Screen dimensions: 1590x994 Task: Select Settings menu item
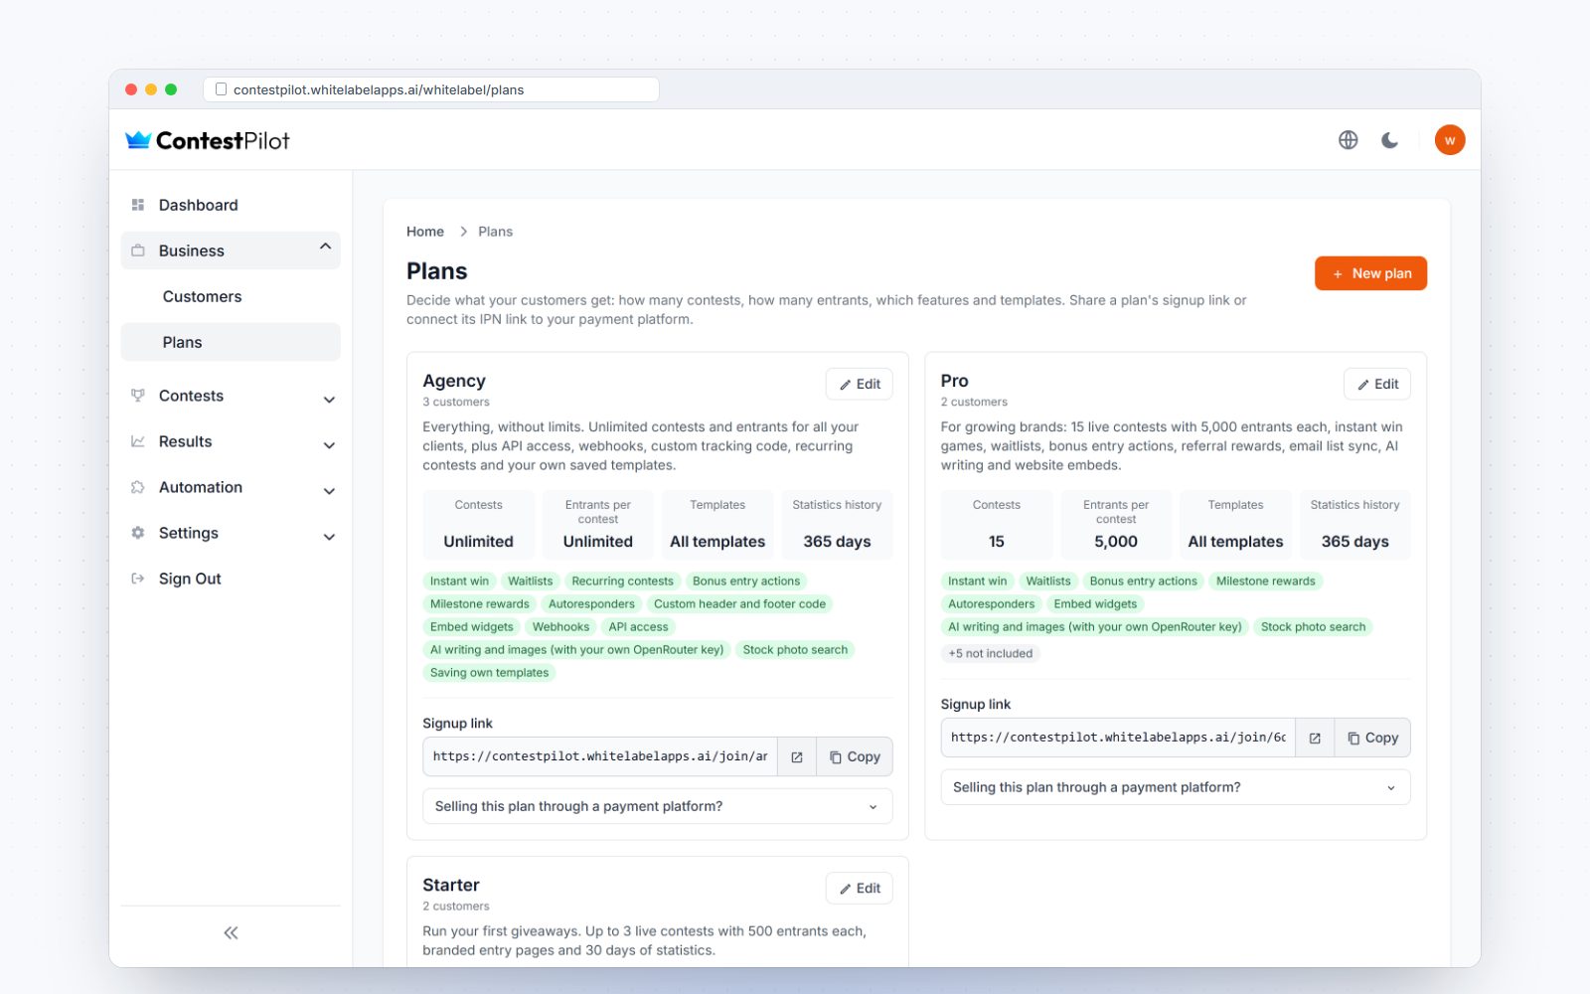[x=231, y=533]
